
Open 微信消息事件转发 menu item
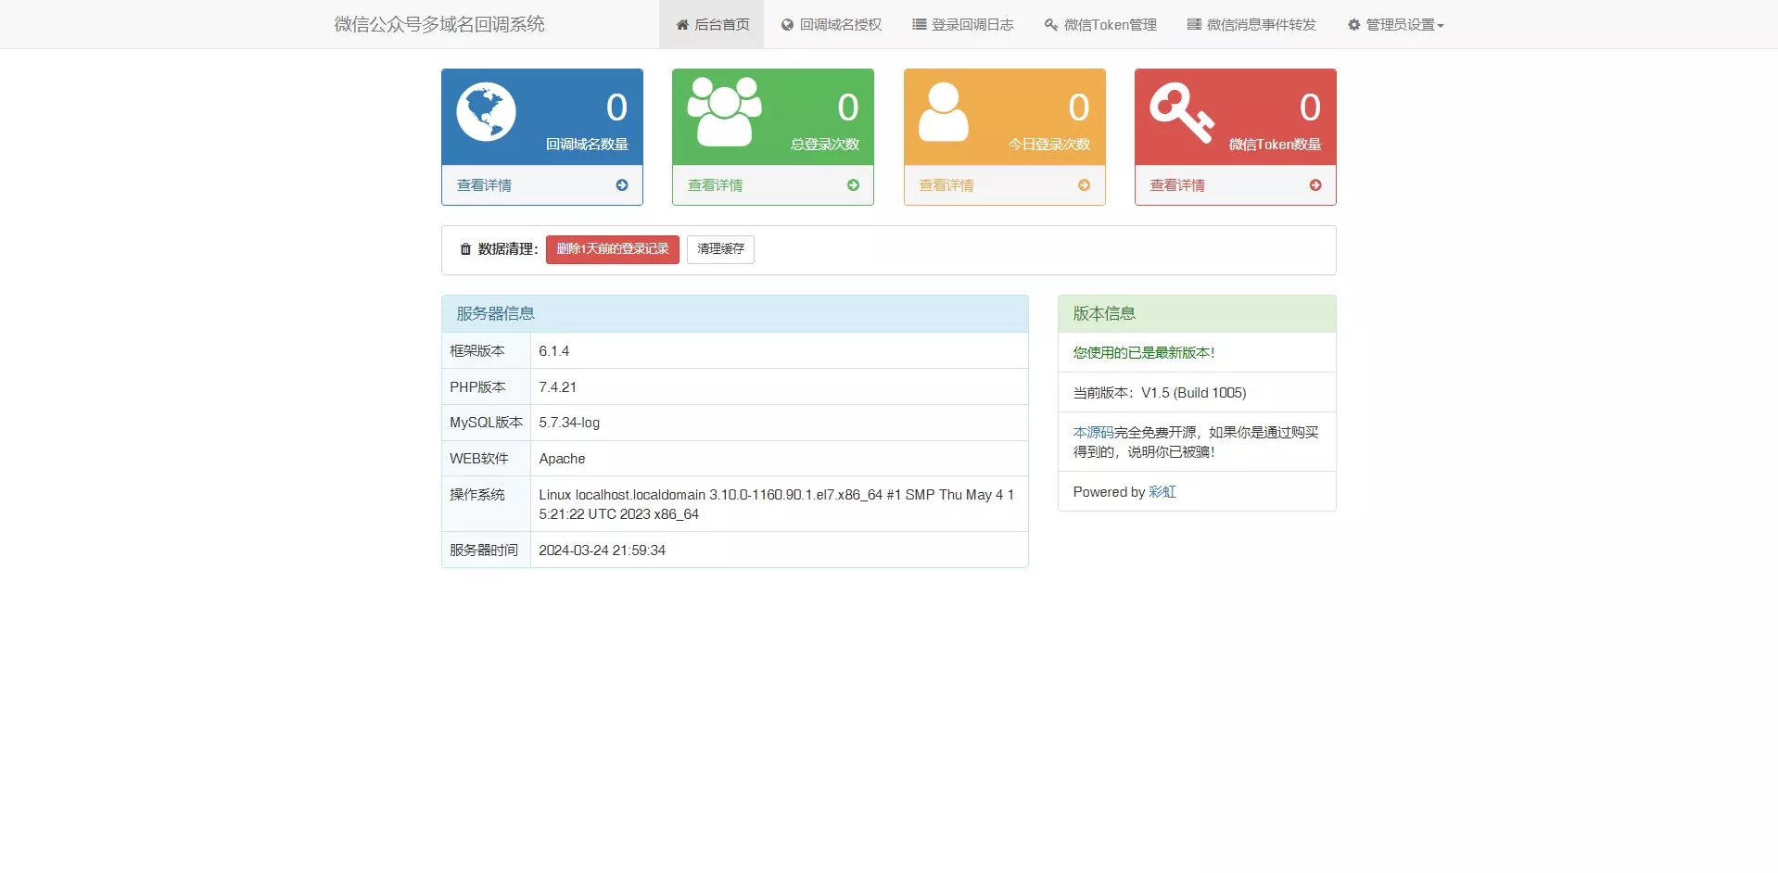pos(1251,24)
